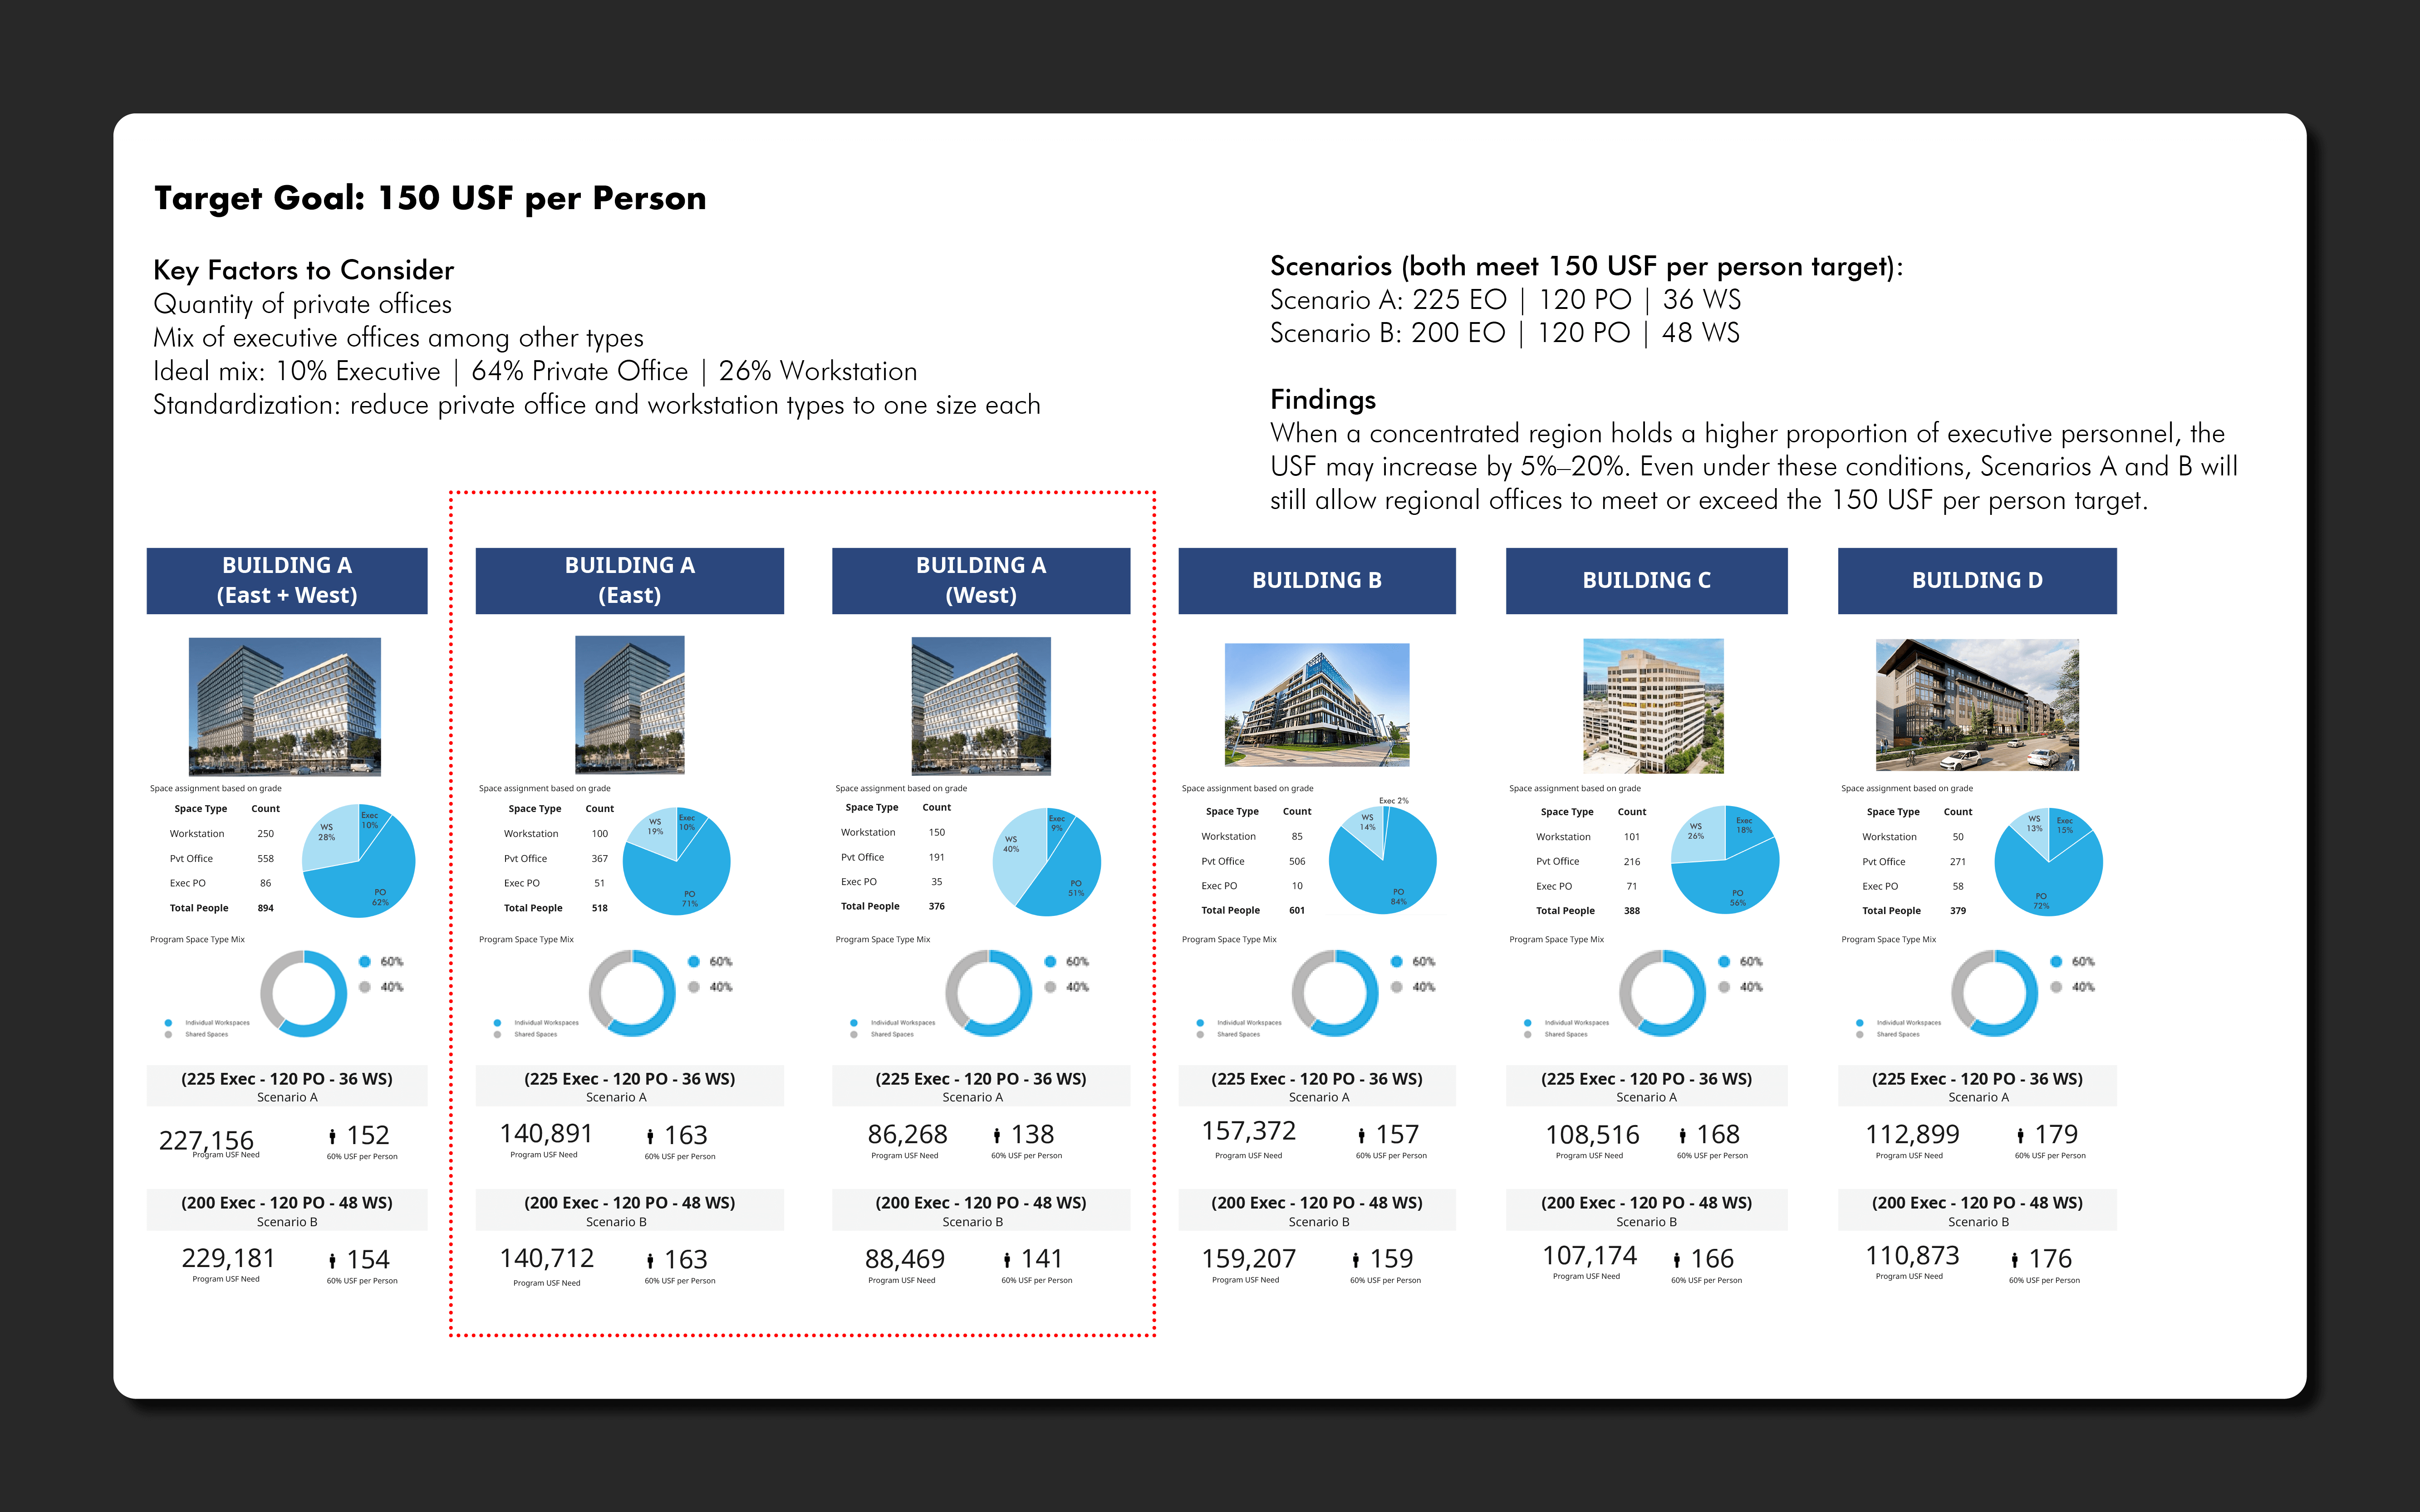Click the 140,891 Program USF Need value
Viewport: 2420px width, 1512px height.
pyautogui.click(x=546, y=1134)
